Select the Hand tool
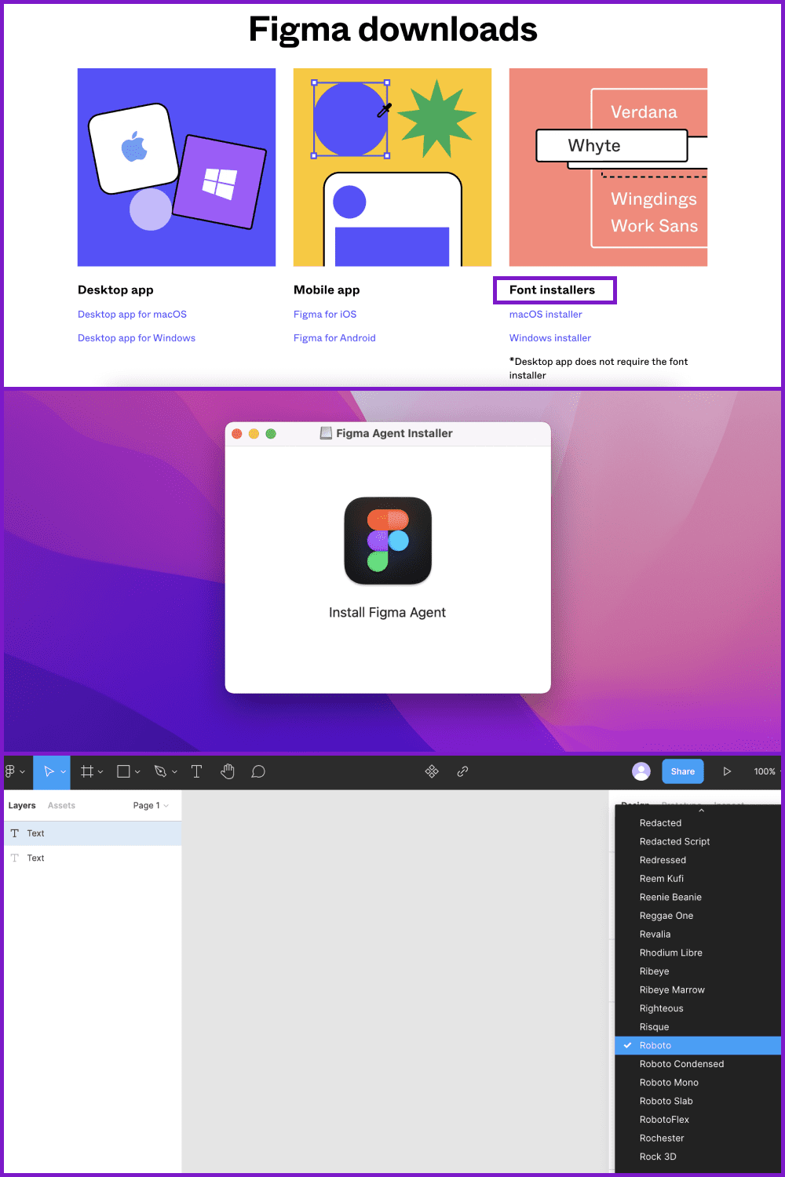This screenshot has height=1177, width=785. (x=228, y=771)
